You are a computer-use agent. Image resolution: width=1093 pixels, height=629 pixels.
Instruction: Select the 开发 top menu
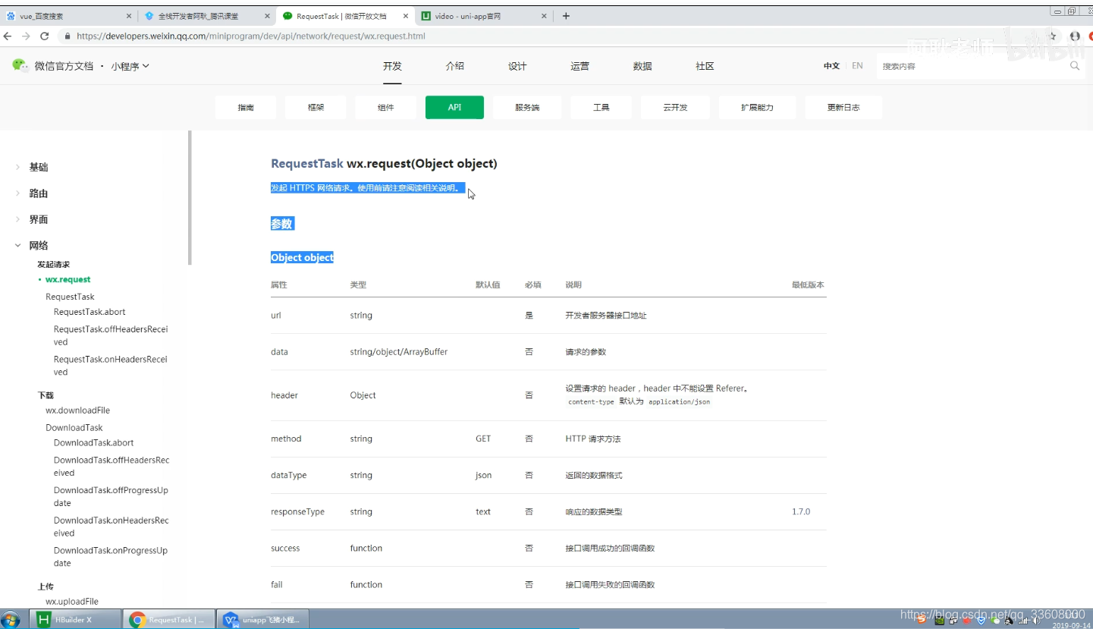tap(392, 66)
